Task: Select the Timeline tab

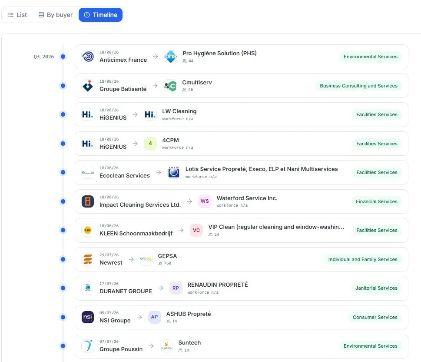Action: [101, 15]
